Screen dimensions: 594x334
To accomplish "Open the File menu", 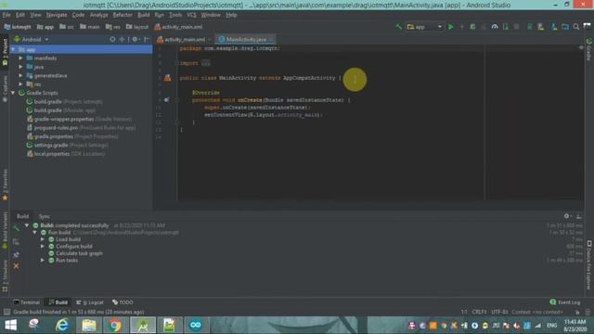I will pyautogui.click(x=6, y=15).
